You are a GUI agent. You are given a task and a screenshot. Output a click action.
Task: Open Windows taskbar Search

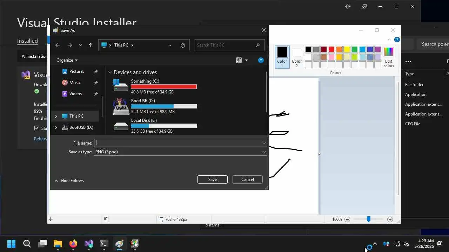(x=27, y=244)
